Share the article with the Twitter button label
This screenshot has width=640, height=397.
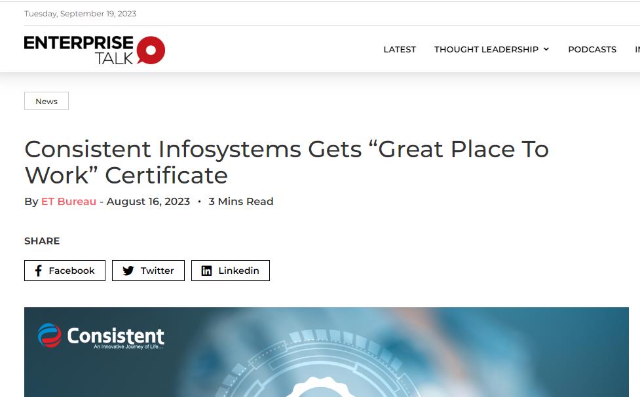coord(158,271)
